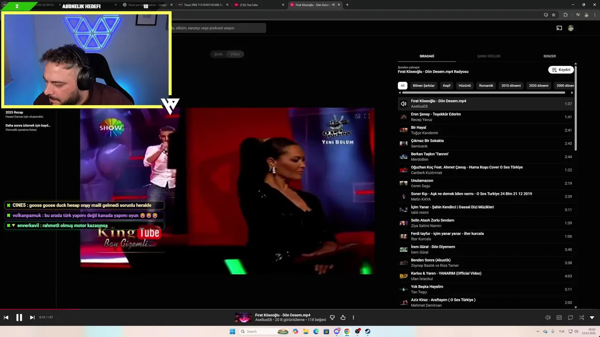Viewport: 600px width, 337px height.
Task: Switch to Şarkı mode toggle
Action: coord(218,54)
